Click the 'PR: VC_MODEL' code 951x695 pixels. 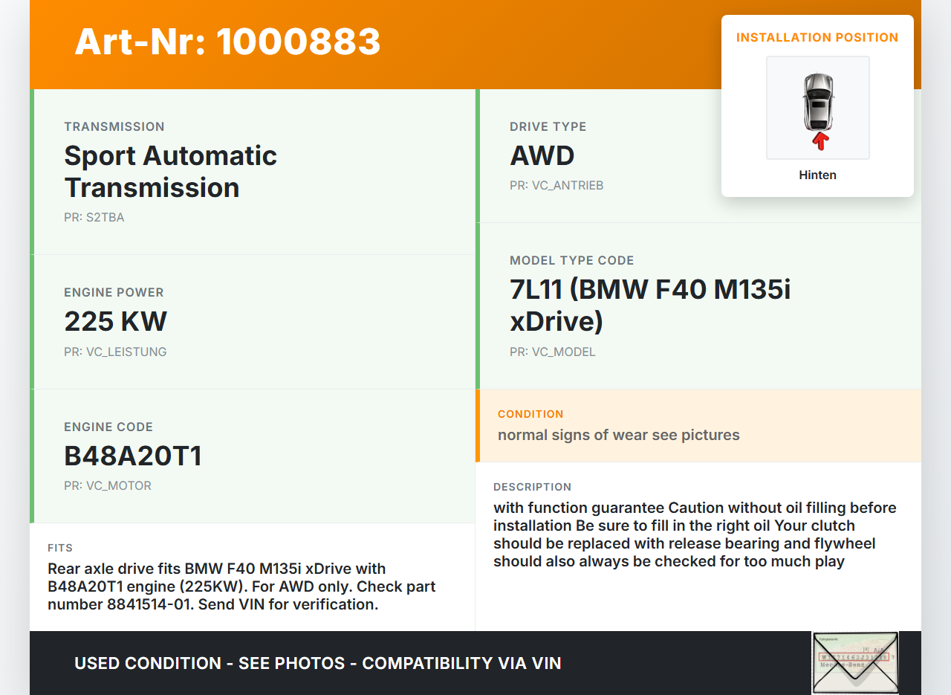[x=553, y=352]
